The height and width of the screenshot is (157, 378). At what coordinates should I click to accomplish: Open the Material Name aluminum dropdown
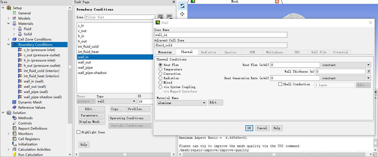click(182, 103)
